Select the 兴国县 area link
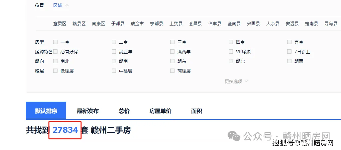The width and height of the screenshot is (341, 150). 254,24
